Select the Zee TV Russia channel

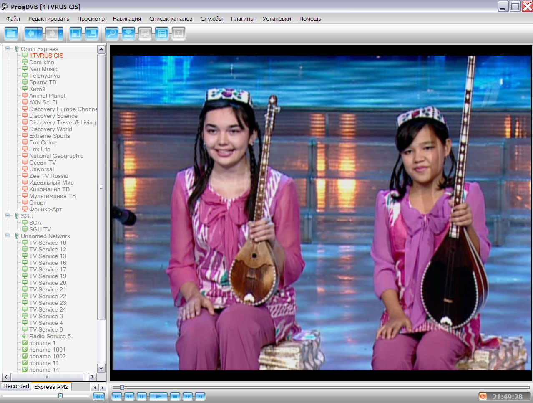click(x=48, y=176)
